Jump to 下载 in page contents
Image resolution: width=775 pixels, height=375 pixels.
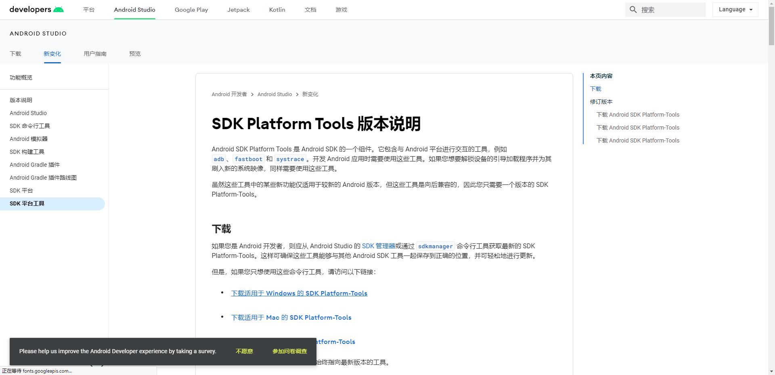point(595,89)
